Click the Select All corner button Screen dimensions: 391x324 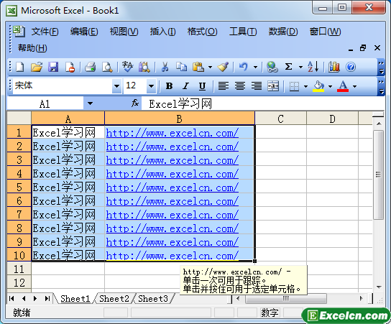coord(19,118)
